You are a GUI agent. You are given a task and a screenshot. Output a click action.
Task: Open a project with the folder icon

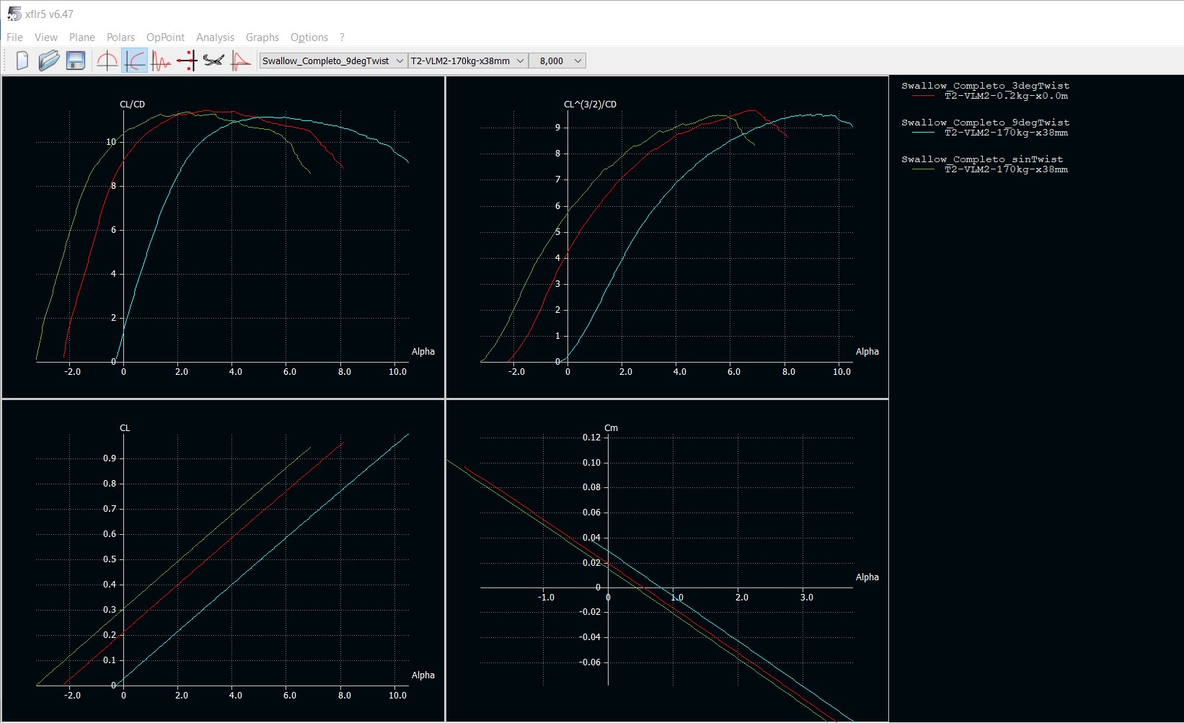click(48, 61)
